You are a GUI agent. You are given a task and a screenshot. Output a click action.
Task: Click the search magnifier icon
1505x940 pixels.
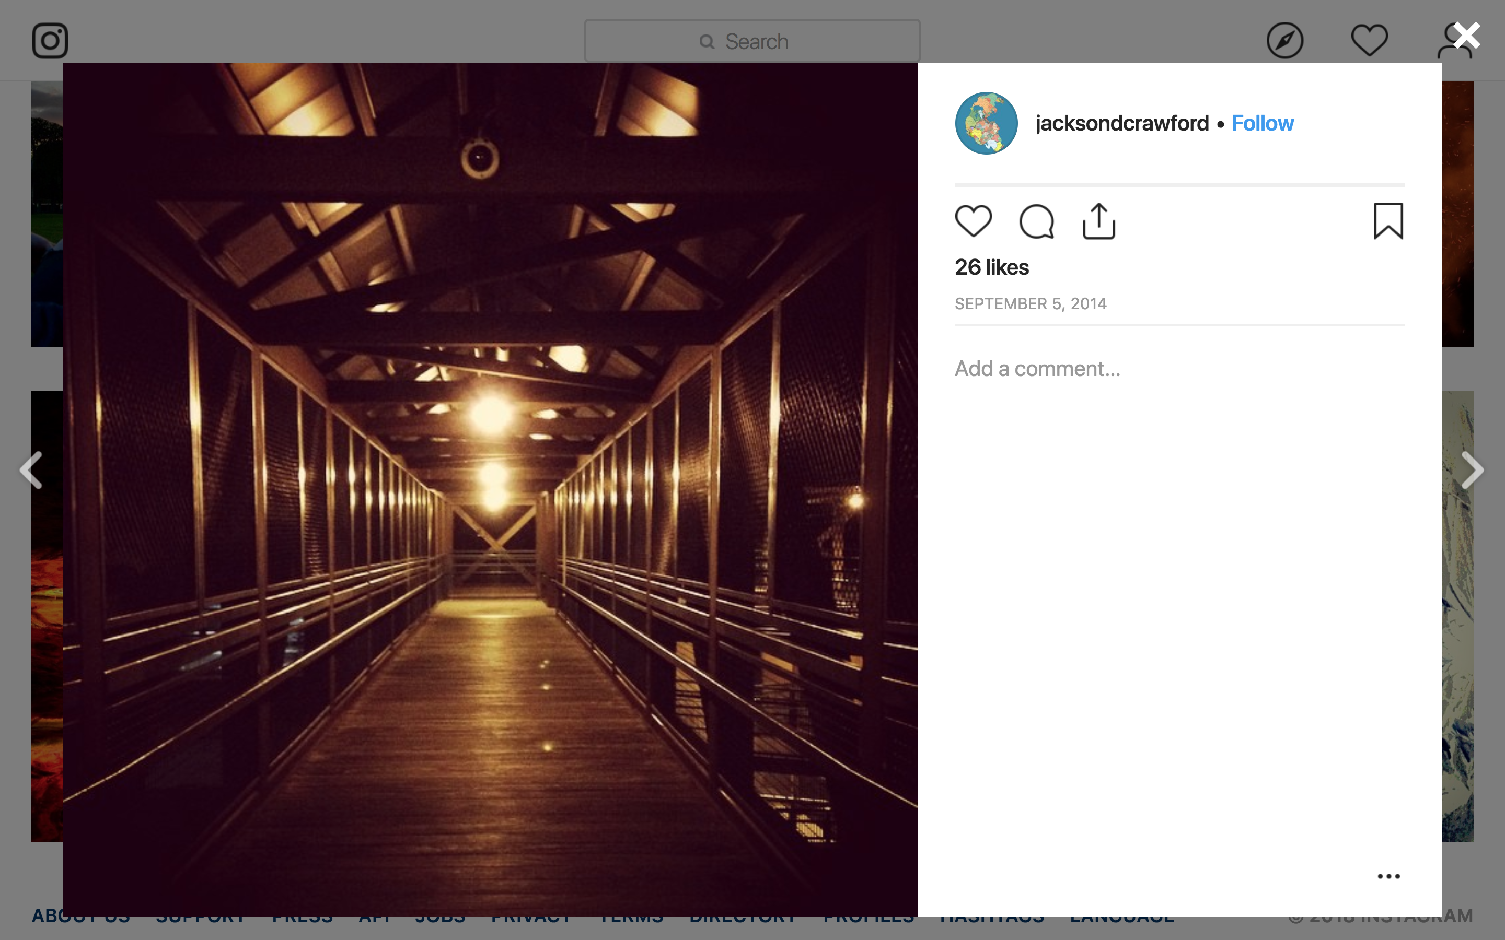(707, 42)
